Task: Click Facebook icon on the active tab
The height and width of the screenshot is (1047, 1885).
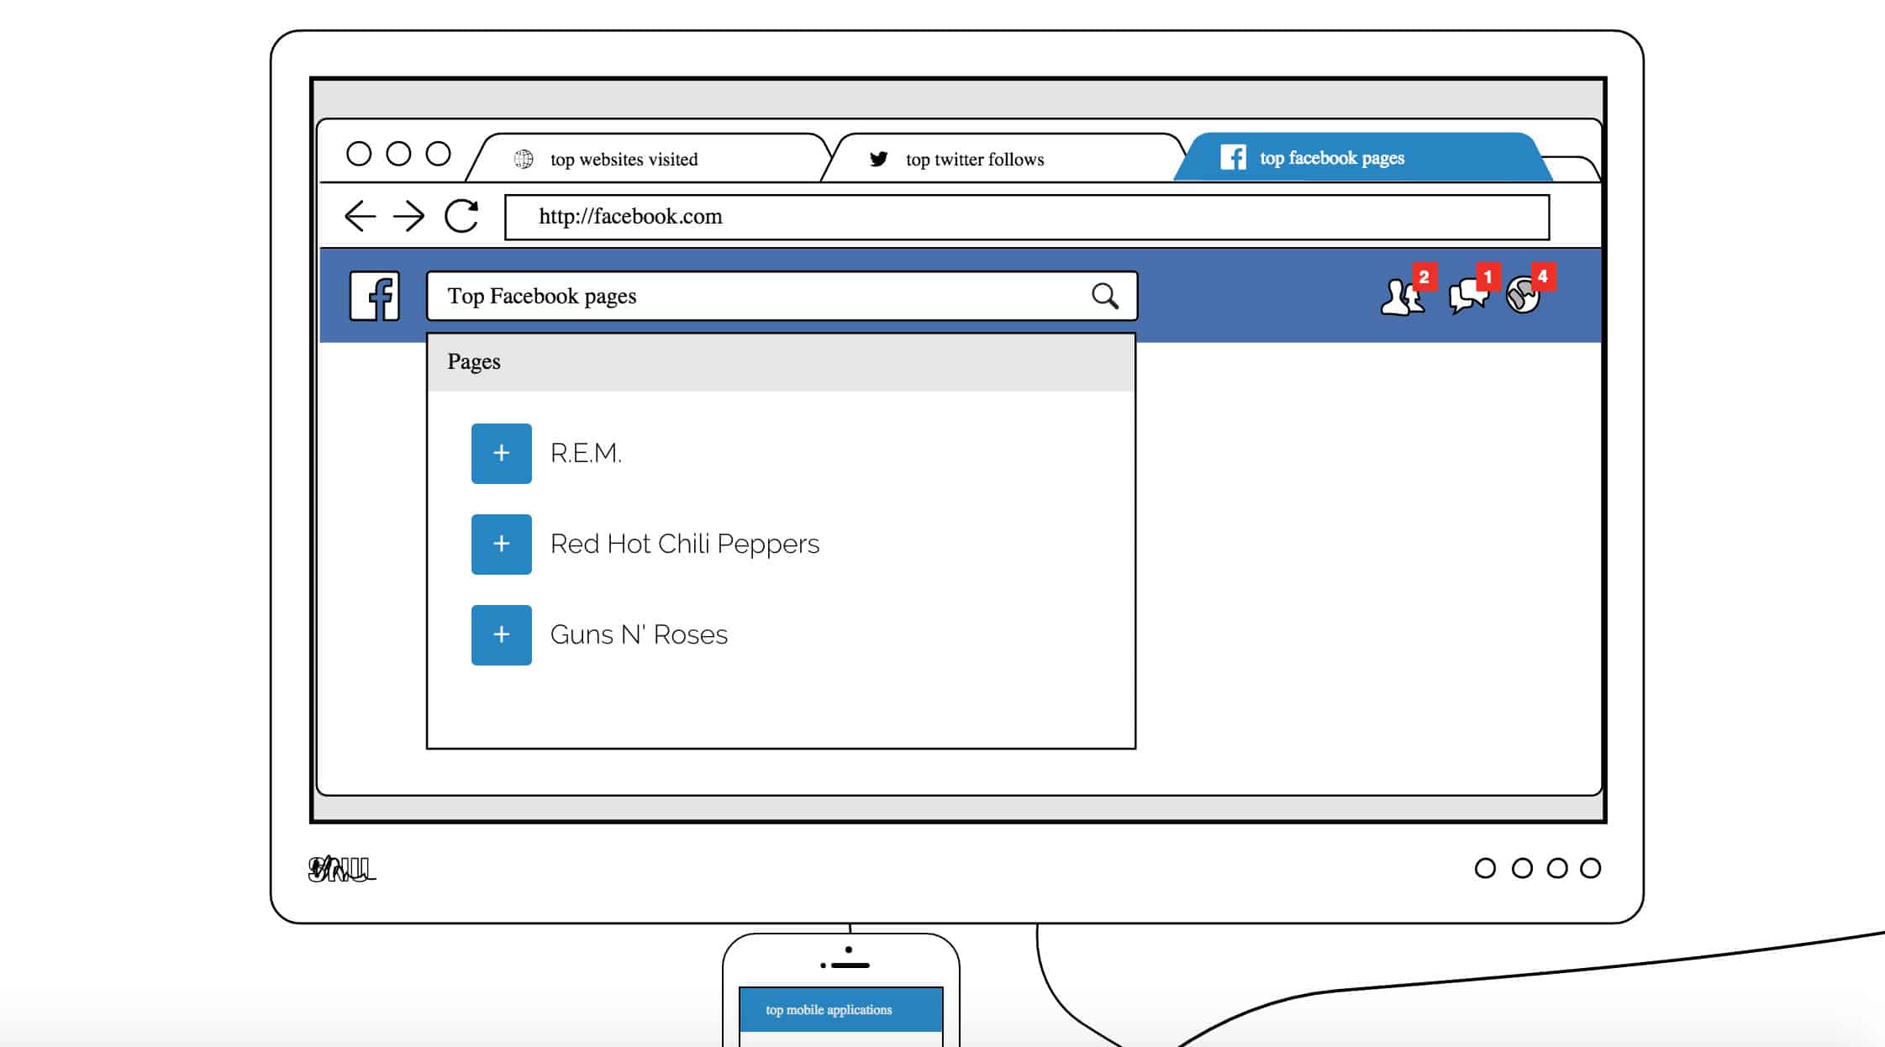Action: (1233, 157)
